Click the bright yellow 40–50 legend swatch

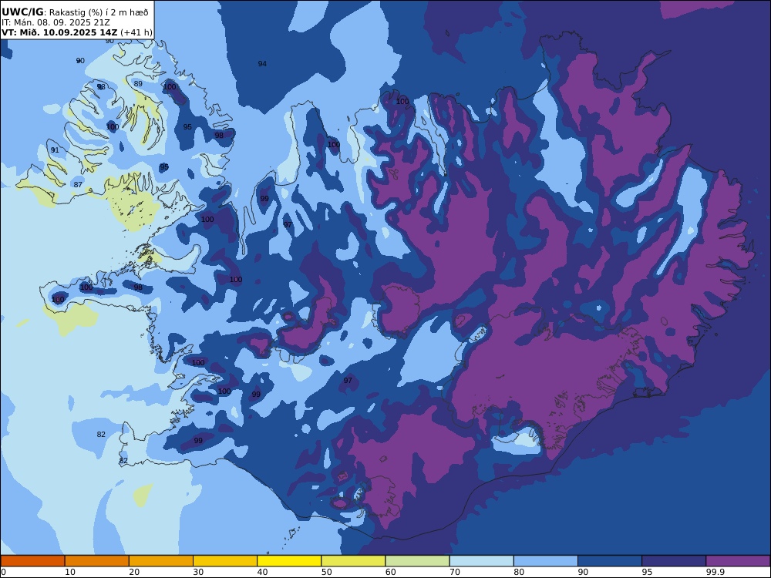click(x=289, y=561)
